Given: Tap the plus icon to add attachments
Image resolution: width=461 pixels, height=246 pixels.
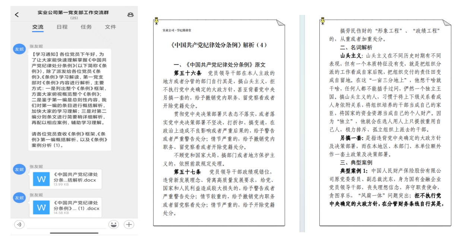Looking at the screenshot, I should (x=128, y=224).
